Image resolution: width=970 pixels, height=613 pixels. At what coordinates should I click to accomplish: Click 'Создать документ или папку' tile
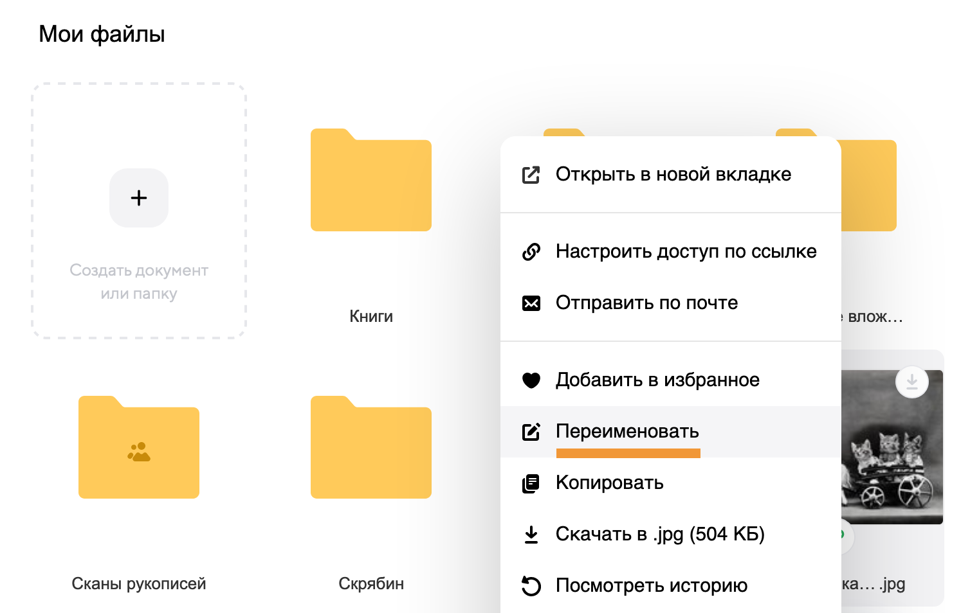pos(139,211)
